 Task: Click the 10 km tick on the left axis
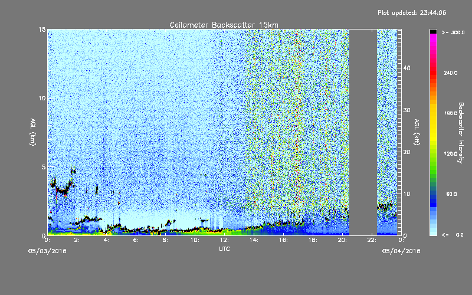click(42, 99)
